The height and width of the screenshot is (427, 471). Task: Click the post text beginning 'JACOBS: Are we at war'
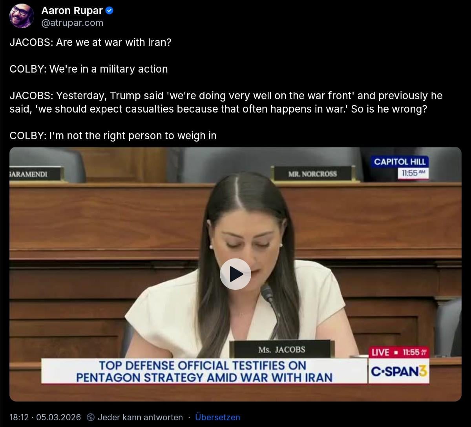[x=91, y=42]
